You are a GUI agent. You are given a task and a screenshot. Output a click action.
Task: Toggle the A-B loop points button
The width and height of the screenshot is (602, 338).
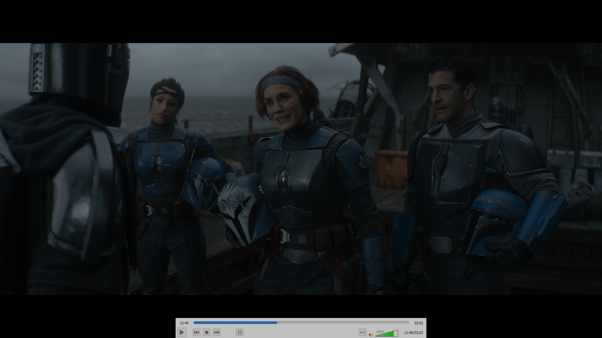coord(362,332)
